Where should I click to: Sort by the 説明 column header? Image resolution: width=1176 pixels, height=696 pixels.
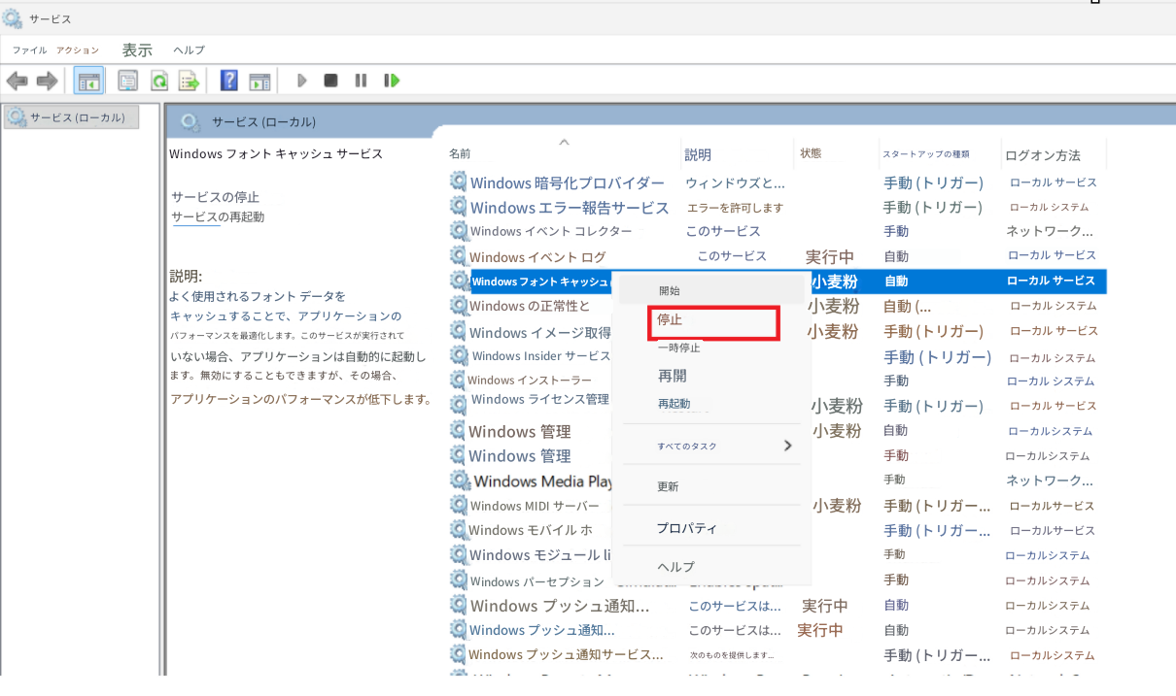pos(698,154)
